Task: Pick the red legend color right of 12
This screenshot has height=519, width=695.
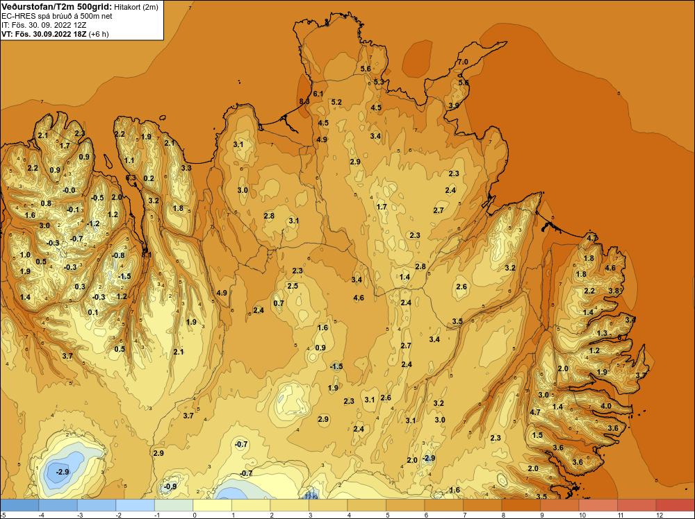Action: [x=675, y=505]
